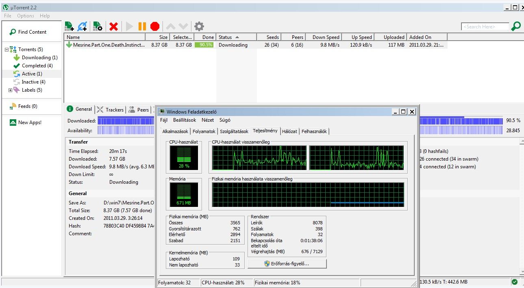The width and height of the screenshot is (524, 288).
Task: Expand the Labels tree node
Action: click(10, 90)
